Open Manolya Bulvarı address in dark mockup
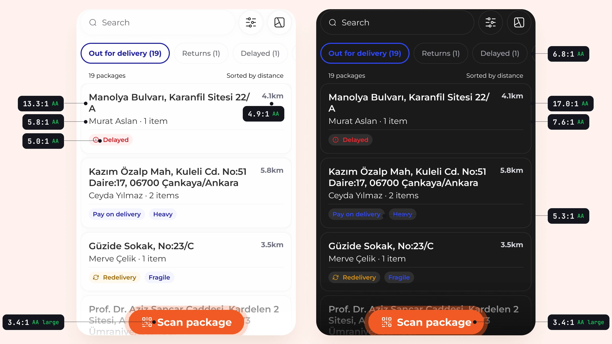The height and width of the screenshot is (344, 612). [409, 103]
